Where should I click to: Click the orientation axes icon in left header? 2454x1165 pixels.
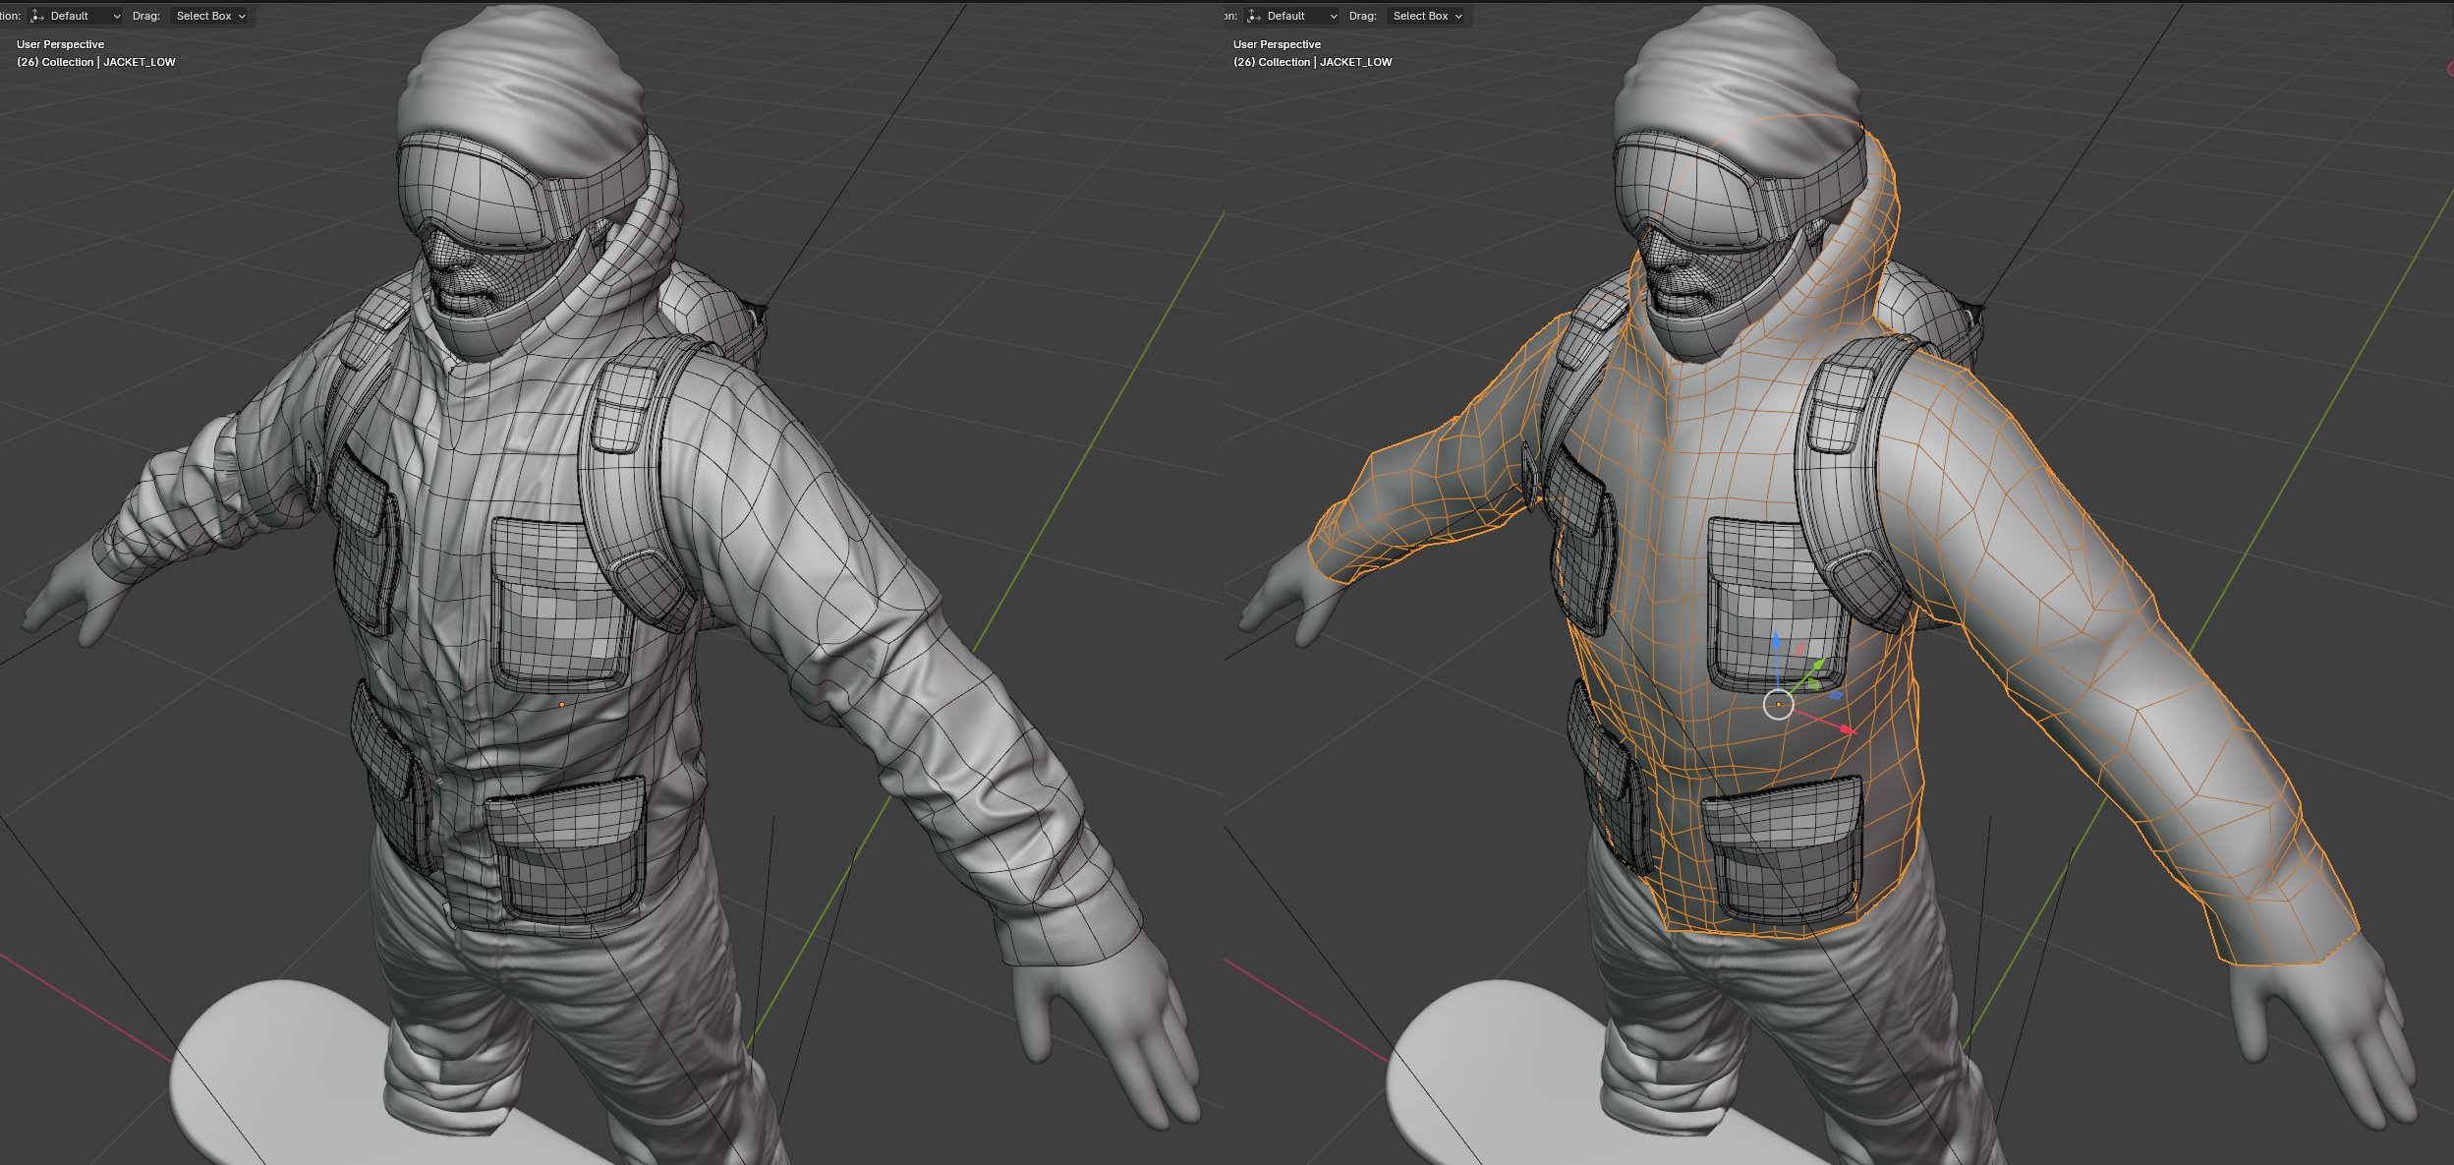click(x=37, y=16)
